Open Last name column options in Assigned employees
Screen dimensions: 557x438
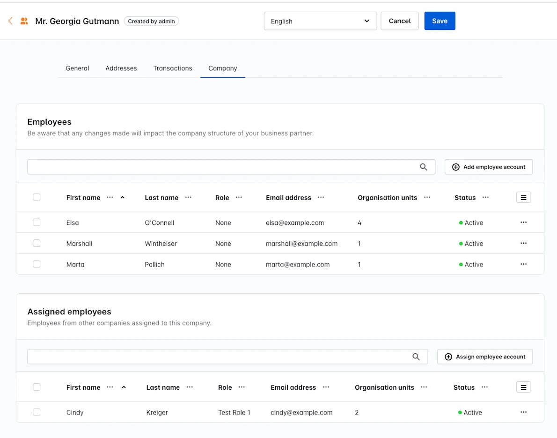190,387
